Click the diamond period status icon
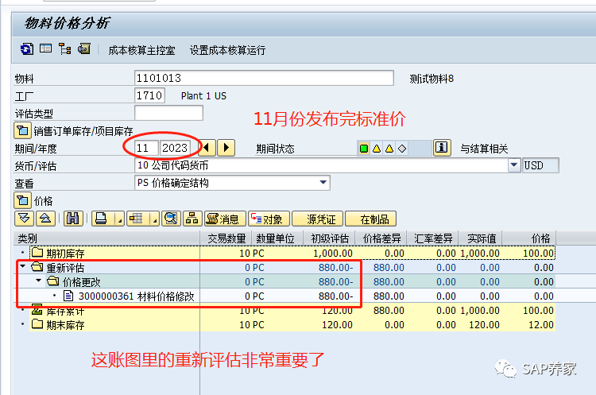 click(x=402, y=149)
